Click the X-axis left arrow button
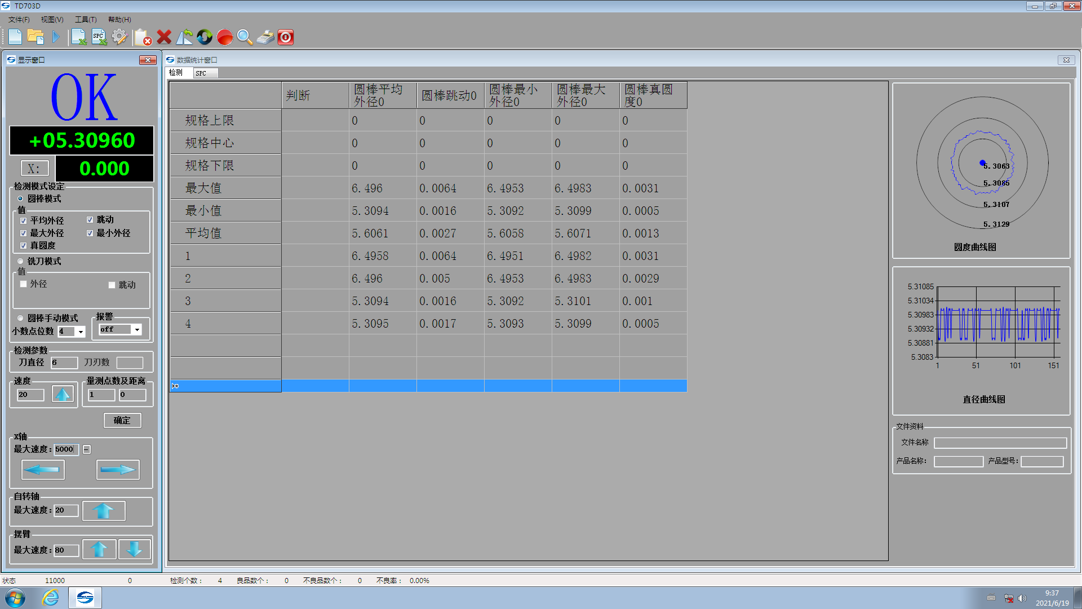The width and height of the screenshot is (1082, 609). 43,469
